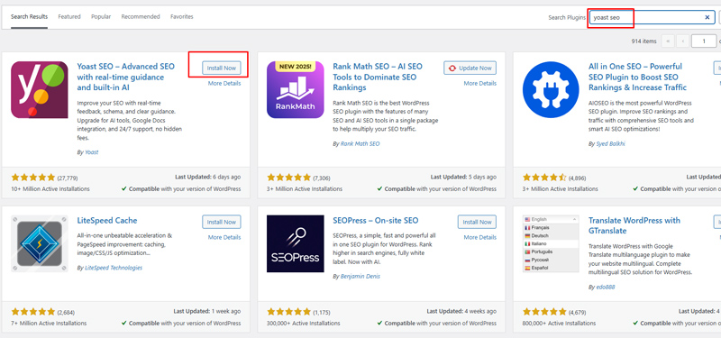The image size is (721, 338).
Task: Open the Rank Math SEO plugin title
Action: 378,77
